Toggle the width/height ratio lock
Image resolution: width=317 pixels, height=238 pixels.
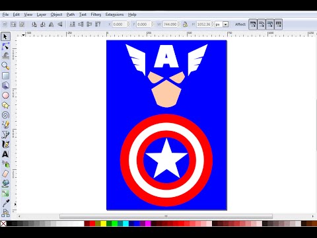click(x=185, y=24)
